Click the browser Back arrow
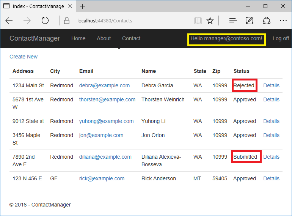The height and width of the screenshot is (216, 292). point(9,20)
